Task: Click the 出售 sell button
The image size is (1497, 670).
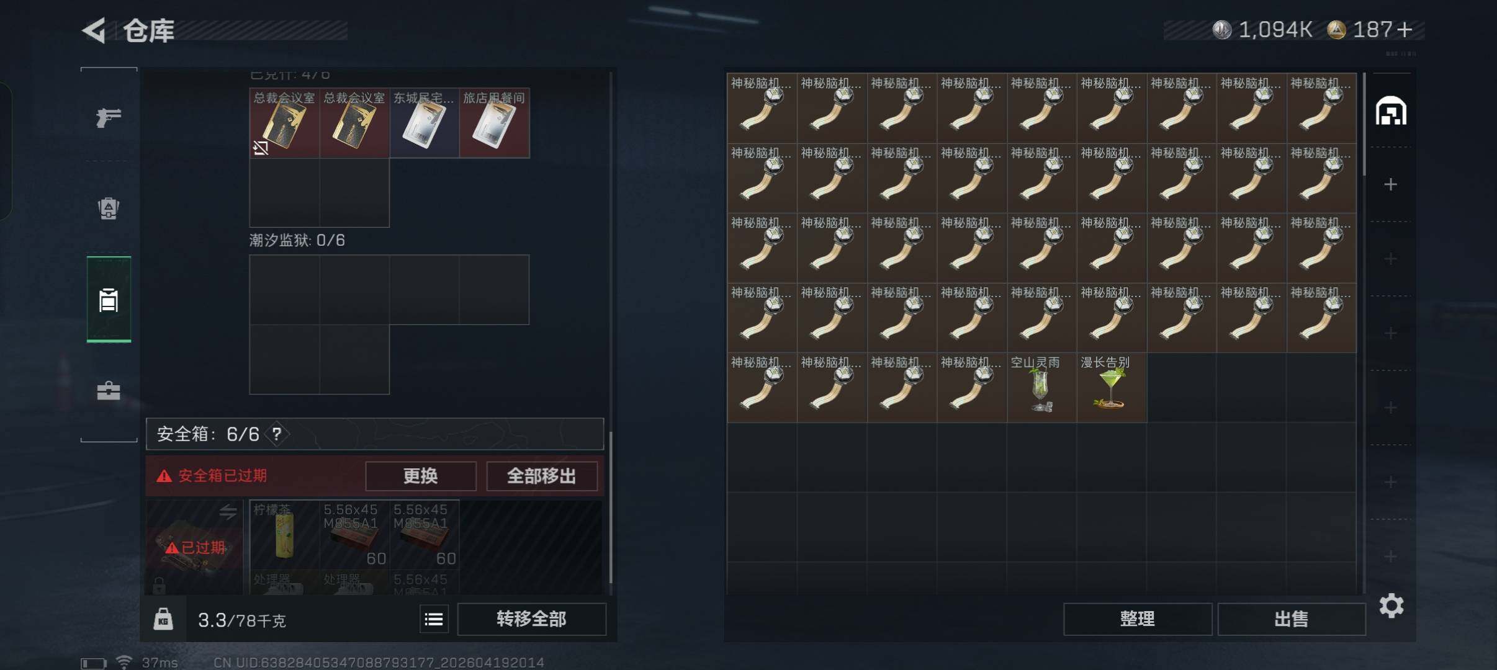Action: pos(1292,619)
